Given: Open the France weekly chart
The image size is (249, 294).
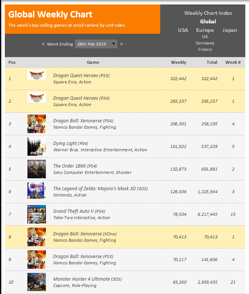Looking at the screenshot, I should pyautogui.click(x=205, y=49).
